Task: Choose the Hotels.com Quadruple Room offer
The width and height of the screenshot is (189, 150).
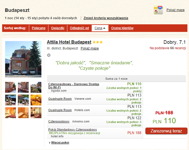Action: coord(60,110)
